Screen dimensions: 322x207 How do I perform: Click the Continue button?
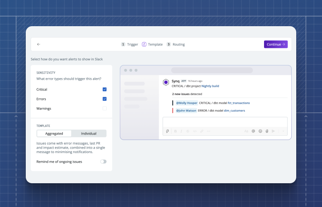(x=276, y=44)
